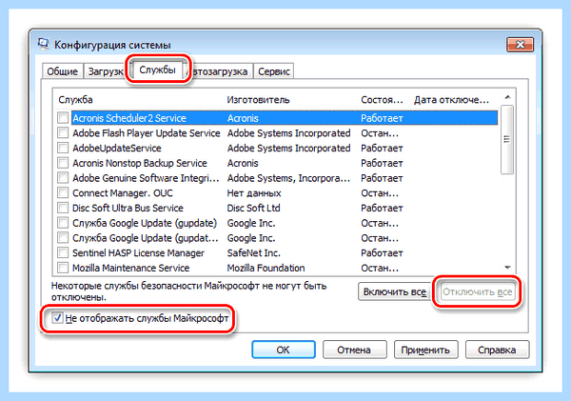Sort by the Служба column header
Screen dimensions: 571x401
tap(75, 100)
